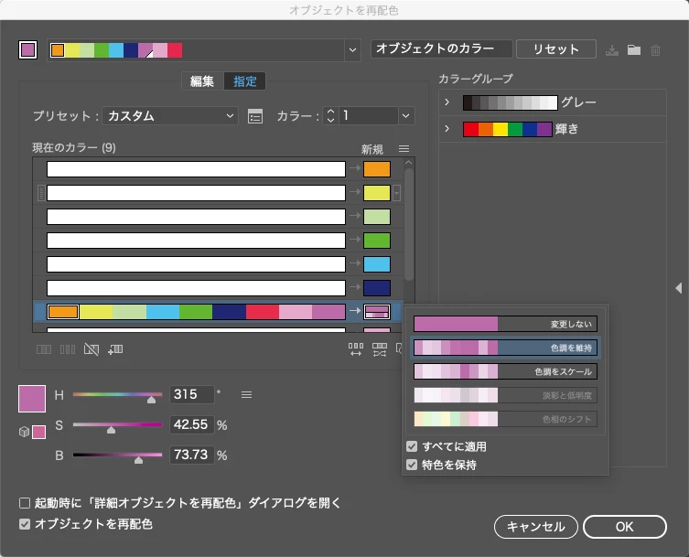Click exclude selected colors icon

(91, 349)
